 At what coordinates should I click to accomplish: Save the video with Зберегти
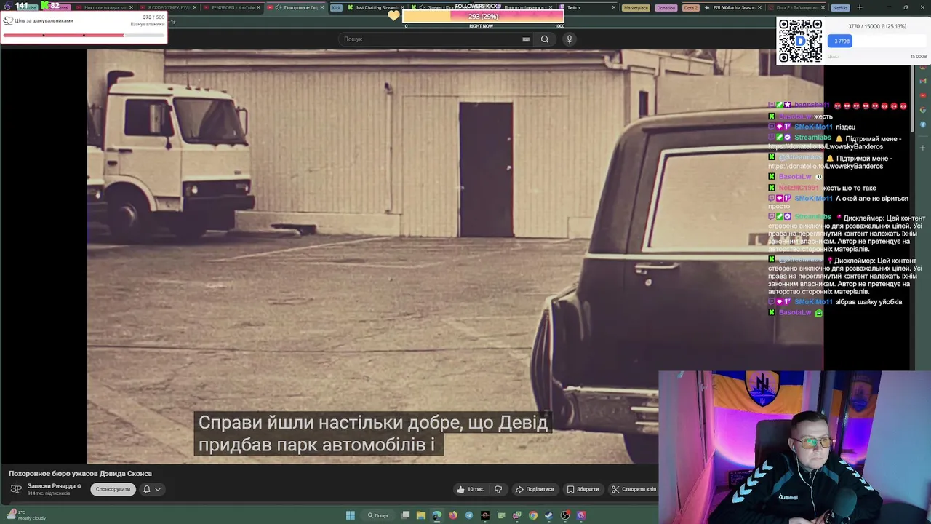coord(583,489)
